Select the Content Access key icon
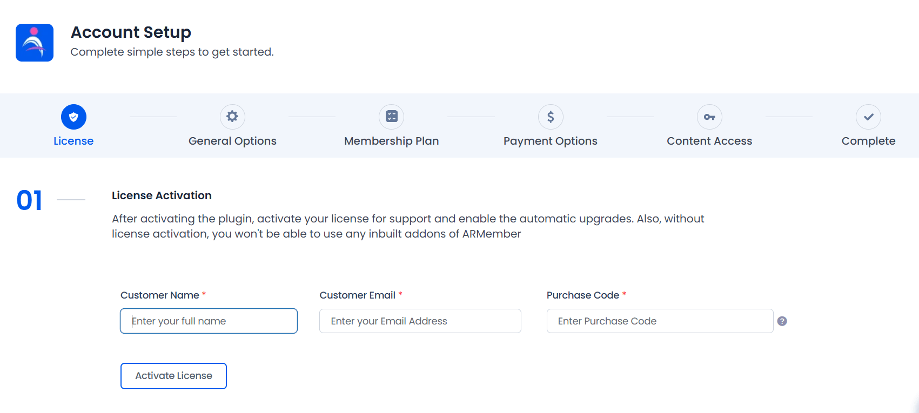Image resolution: width=919 pixels, height=413 pixels. (x=709, y=117)
